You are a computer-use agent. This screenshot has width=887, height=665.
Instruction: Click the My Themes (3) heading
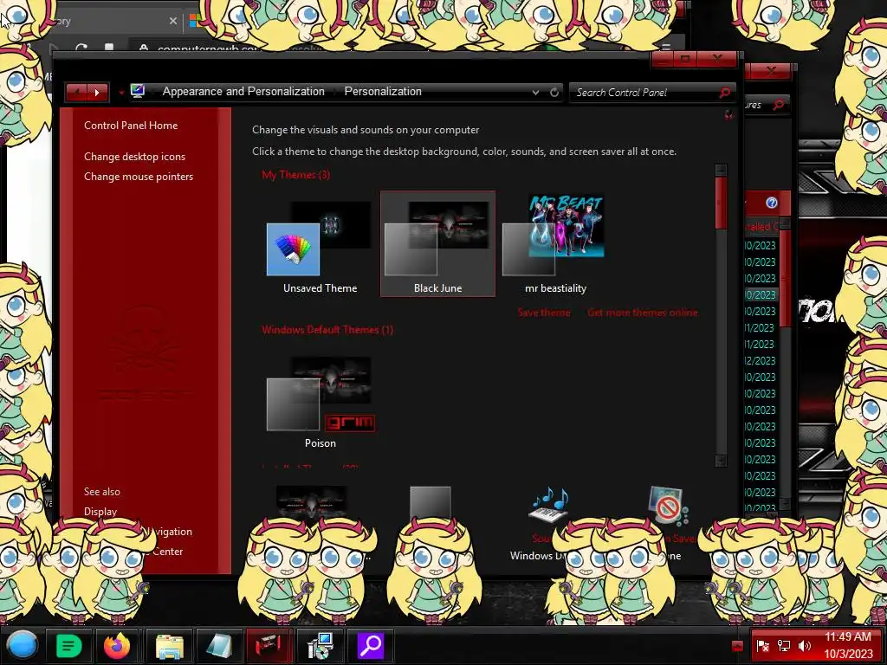pyautogui.click(x=296, y=175)
